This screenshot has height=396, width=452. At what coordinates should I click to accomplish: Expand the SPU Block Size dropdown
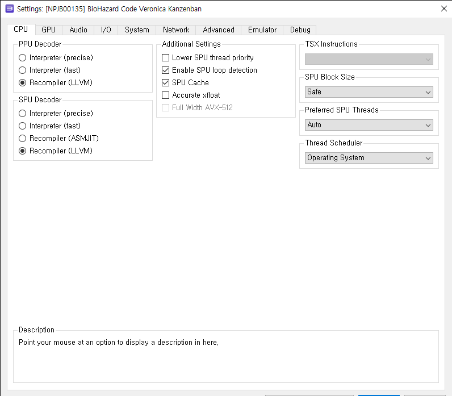tap(369, 92)
